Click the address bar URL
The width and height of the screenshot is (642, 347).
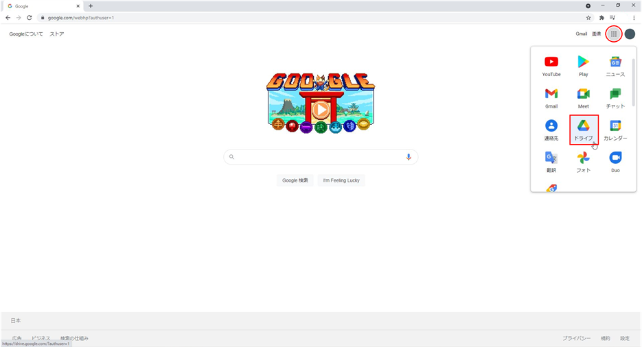coord(80,18)
